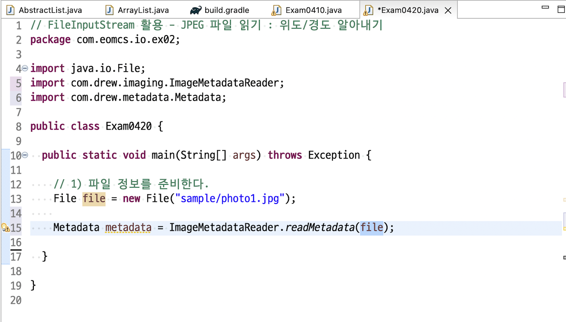Screen dimensions: 566x322
Task: Click highlighted 'file' variable on line 13
Action: tap(94, 199)
